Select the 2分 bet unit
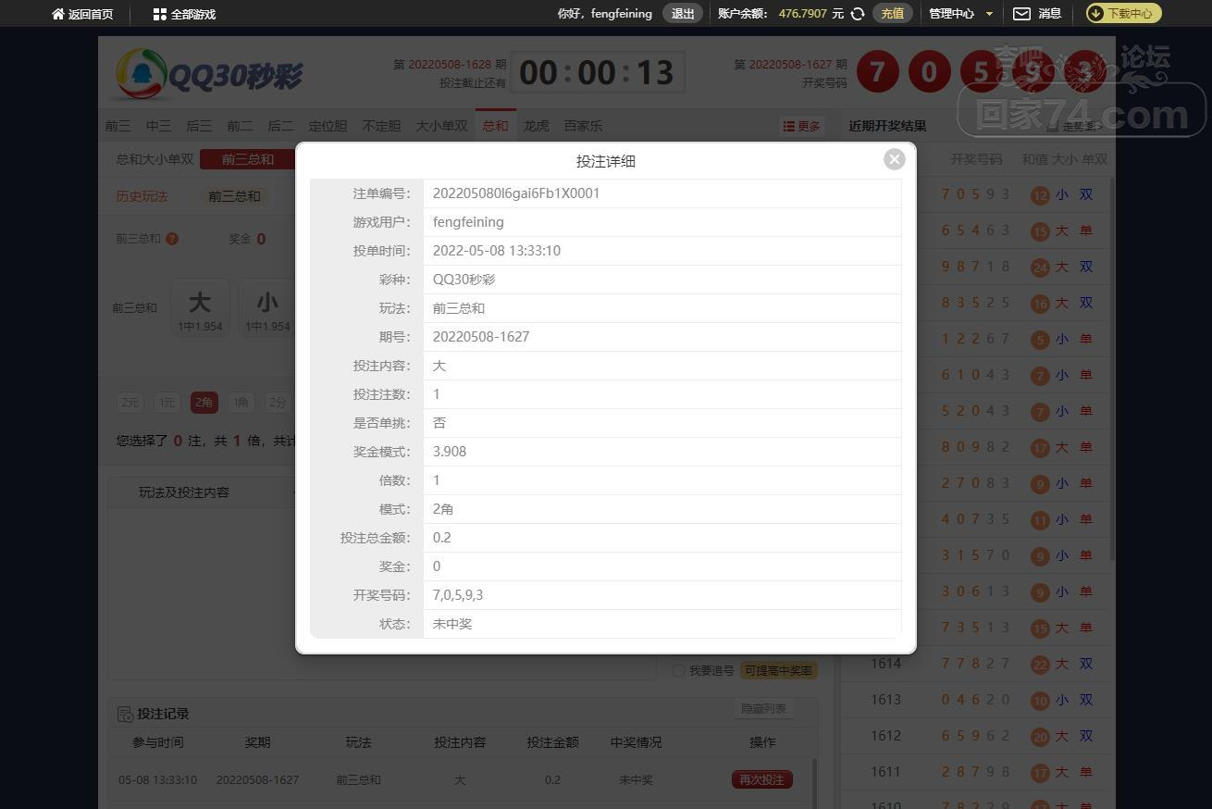Image resolution: width=1212 pixels, height=809 pixels. coord(278,403)
